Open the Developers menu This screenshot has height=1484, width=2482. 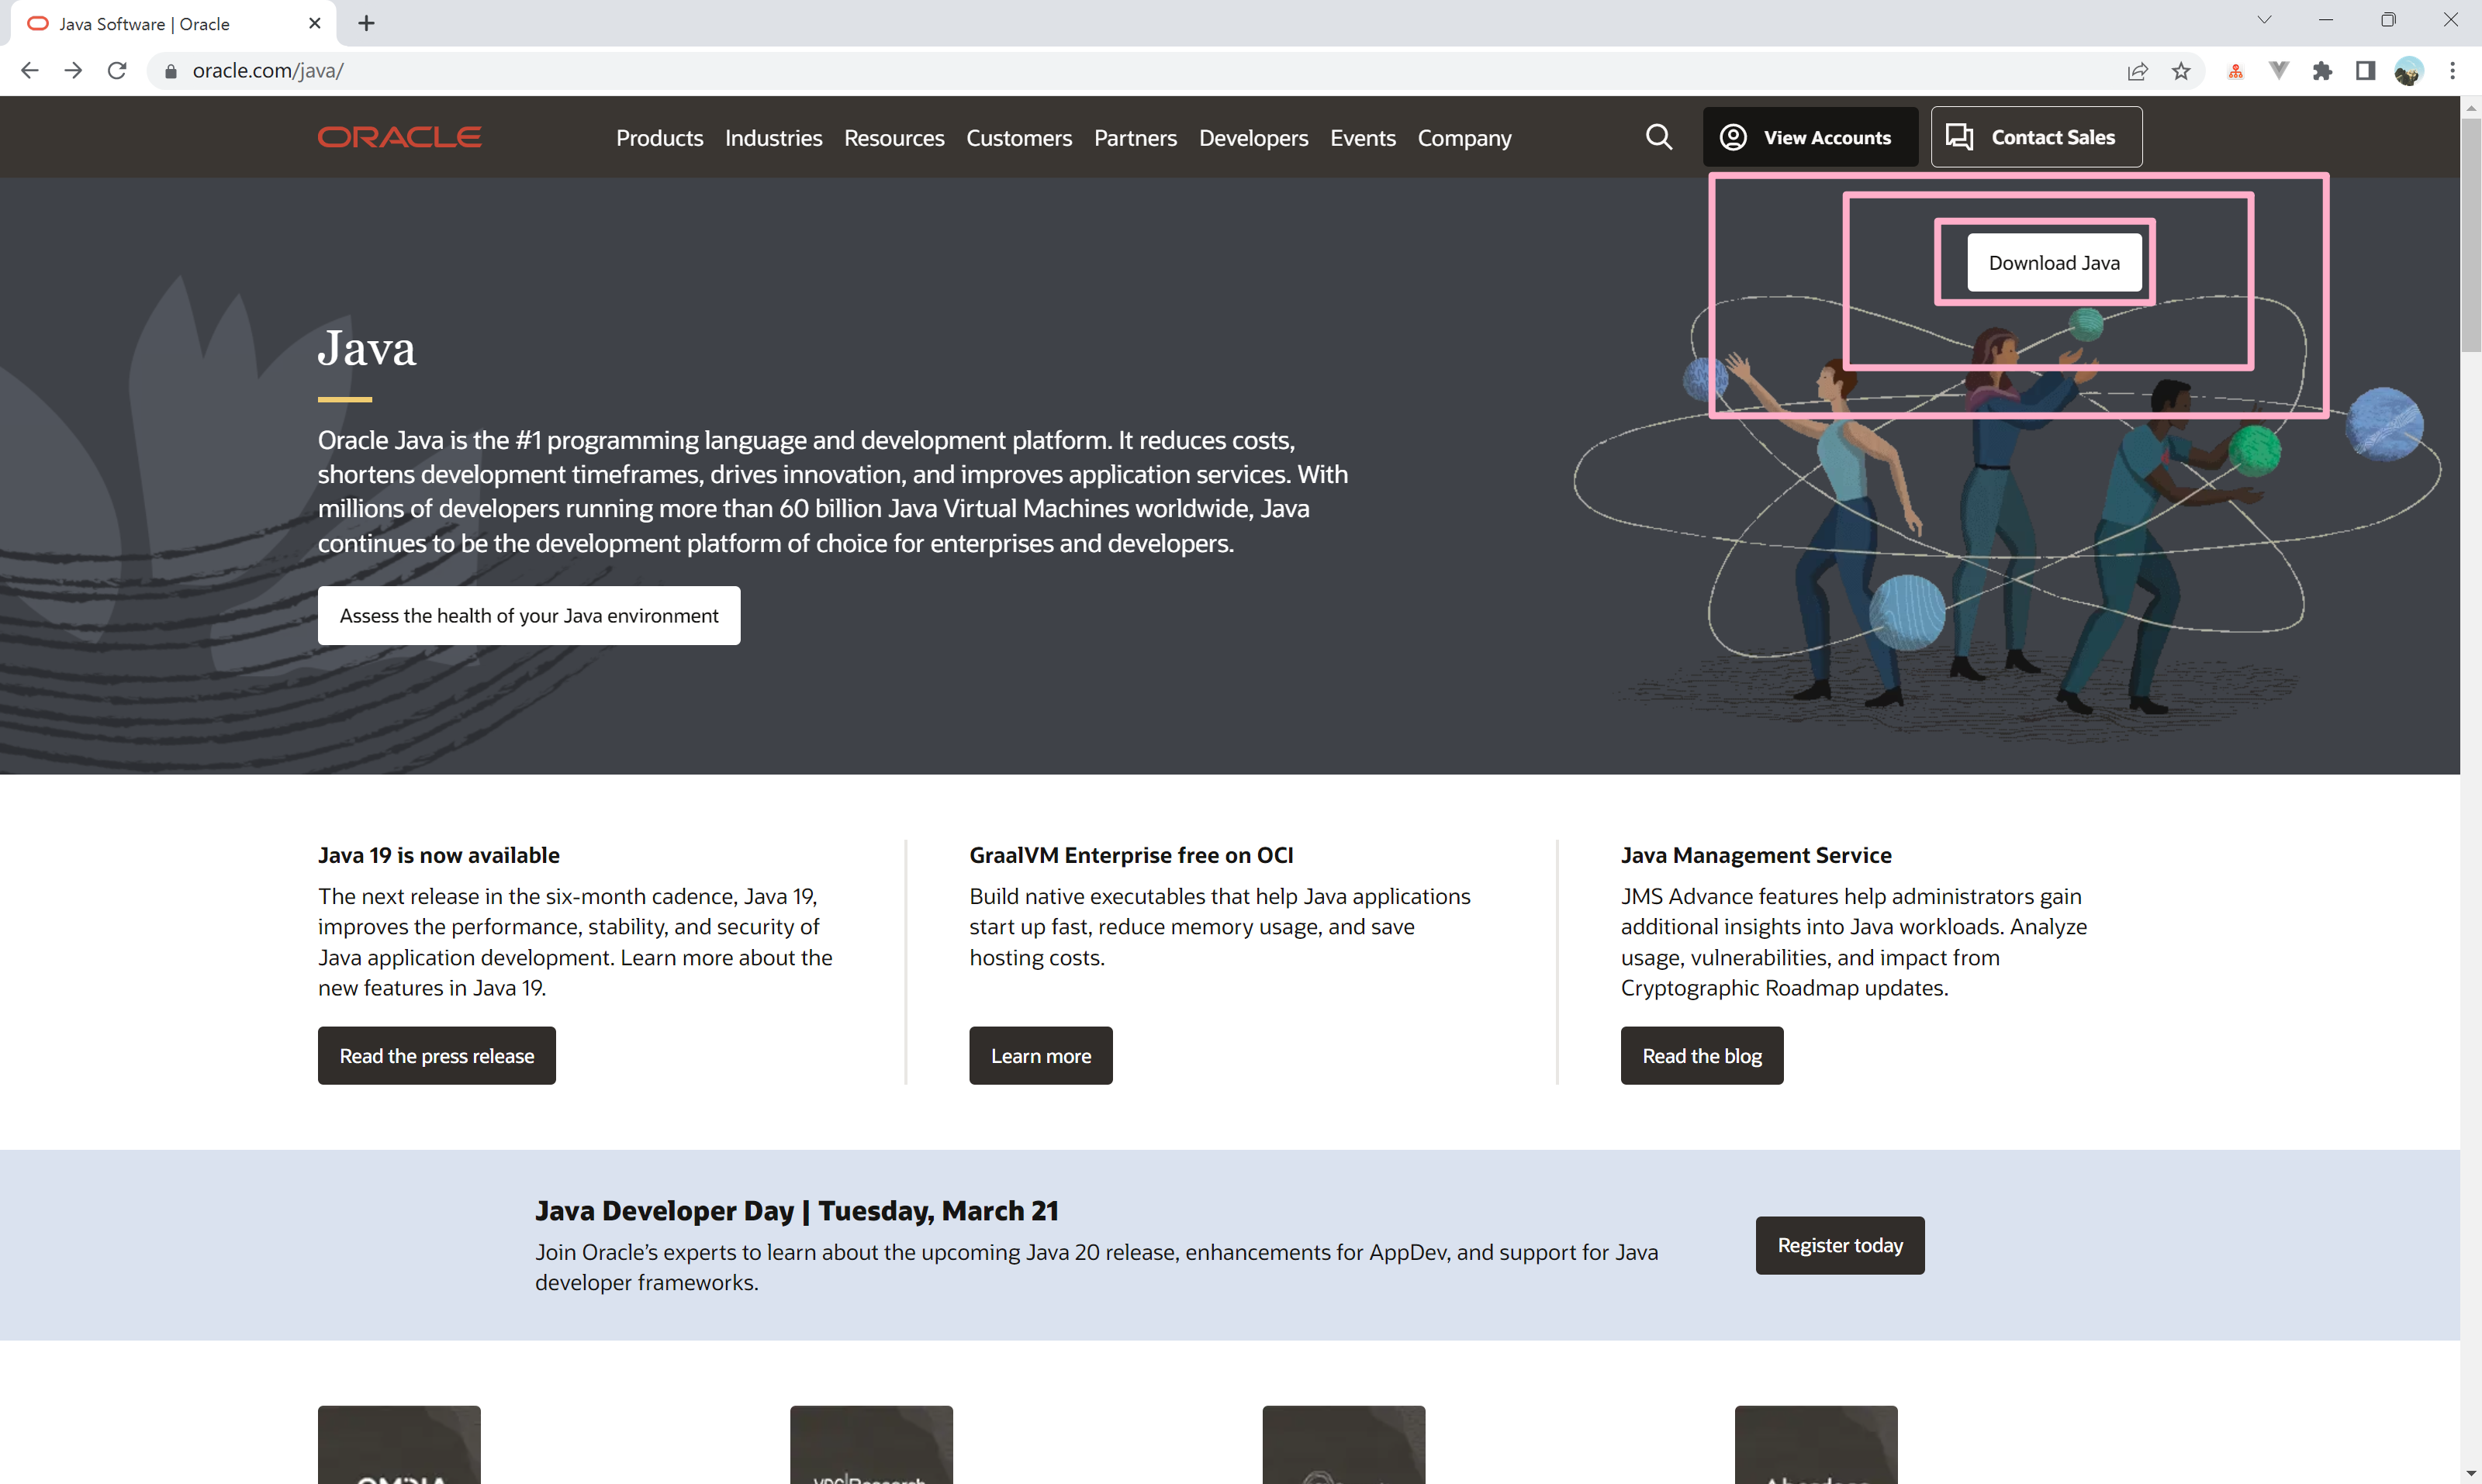tap(1253, 138)
